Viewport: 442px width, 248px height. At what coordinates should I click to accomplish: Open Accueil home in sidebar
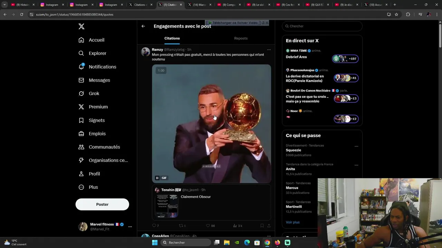click(92, 40)
